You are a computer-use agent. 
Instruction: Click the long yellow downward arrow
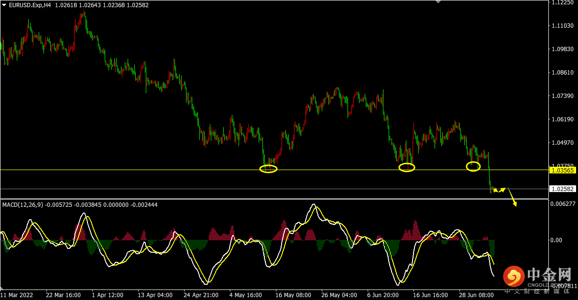pos(512,197)
